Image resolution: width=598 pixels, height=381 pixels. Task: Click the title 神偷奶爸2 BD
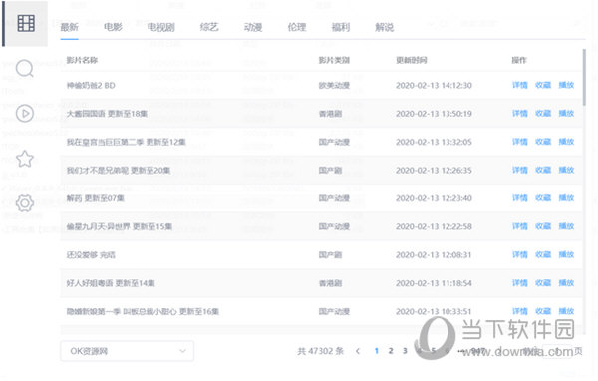91,85
